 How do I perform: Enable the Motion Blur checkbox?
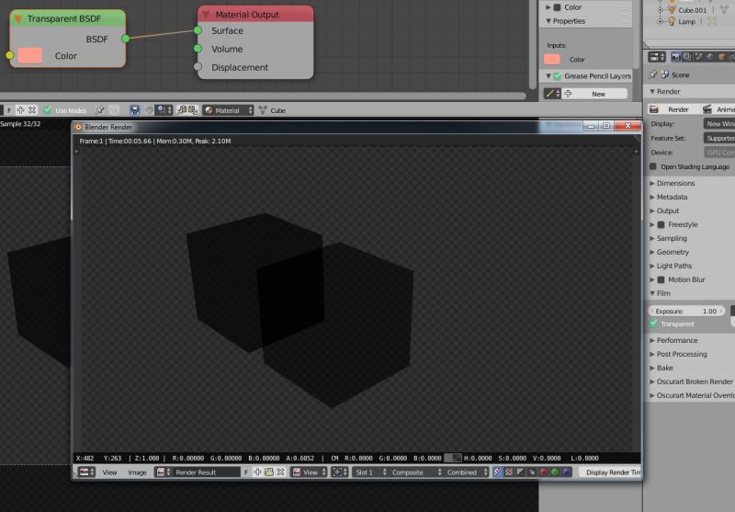[661, 279]
